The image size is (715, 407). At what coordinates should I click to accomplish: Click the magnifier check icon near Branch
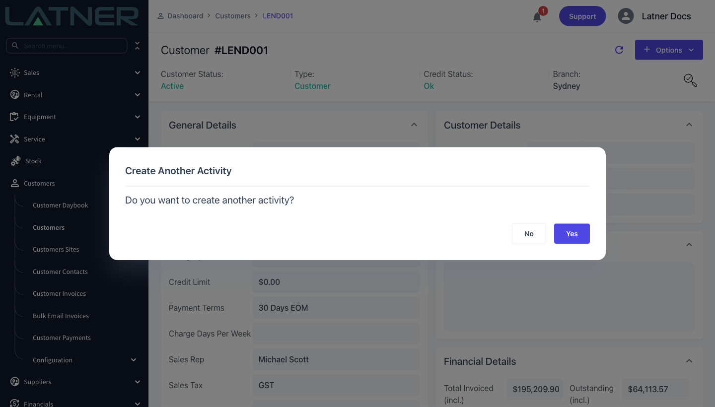(x=690, y=80)
